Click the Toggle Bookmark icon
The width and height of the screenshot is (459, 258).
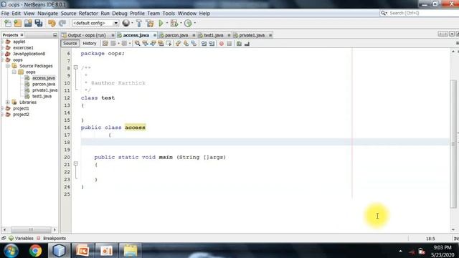tap(194, 44)
